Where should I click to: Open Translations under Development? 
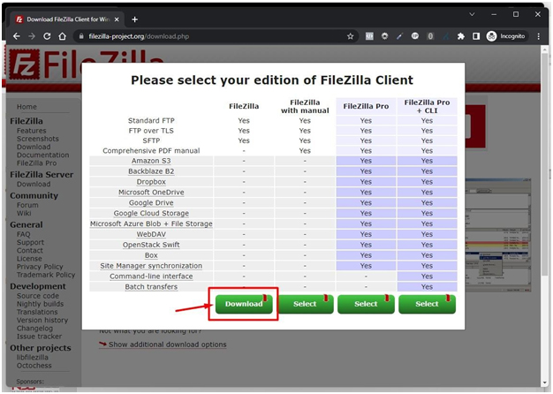pyautogui.click(x=37, y=312)
